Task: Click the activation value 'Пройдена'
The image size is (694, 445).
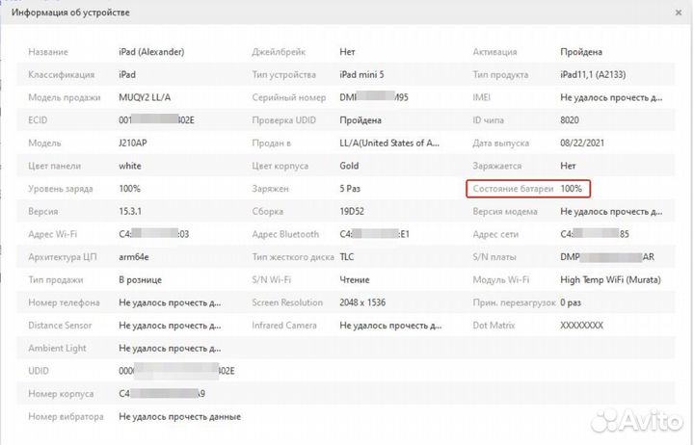Action: point(581,52)
